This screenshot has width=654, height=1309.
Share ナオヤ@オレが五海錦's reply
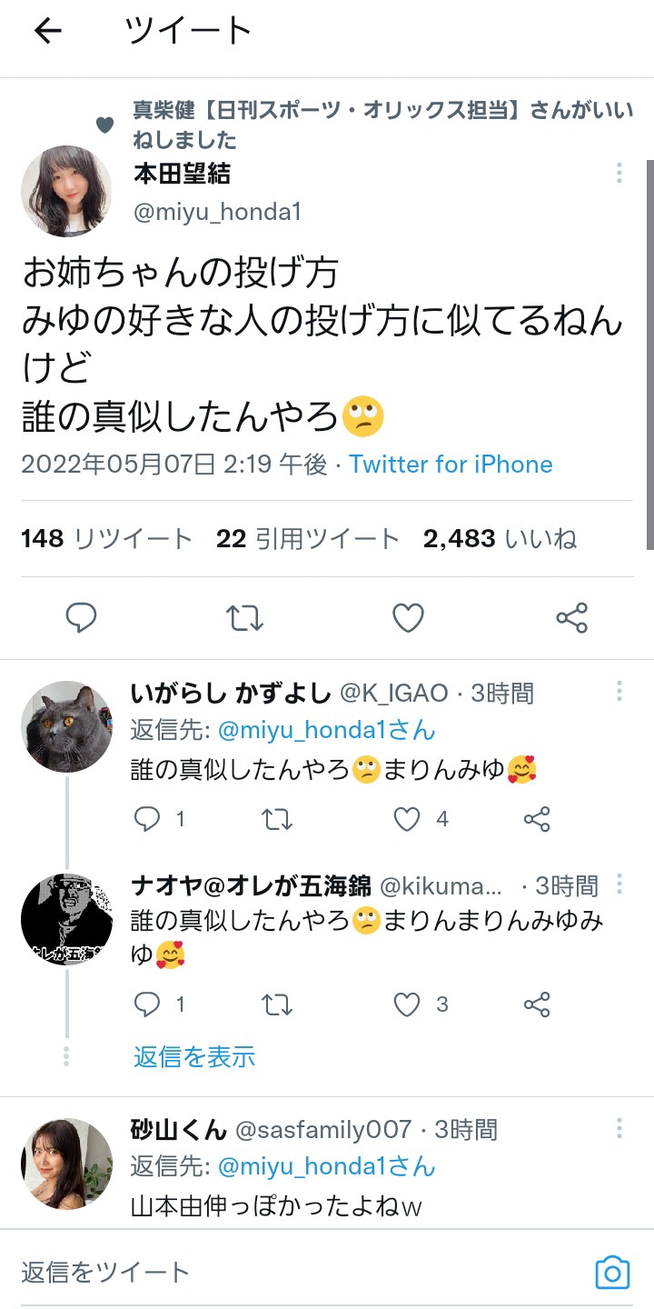(x=537, y=1004)
